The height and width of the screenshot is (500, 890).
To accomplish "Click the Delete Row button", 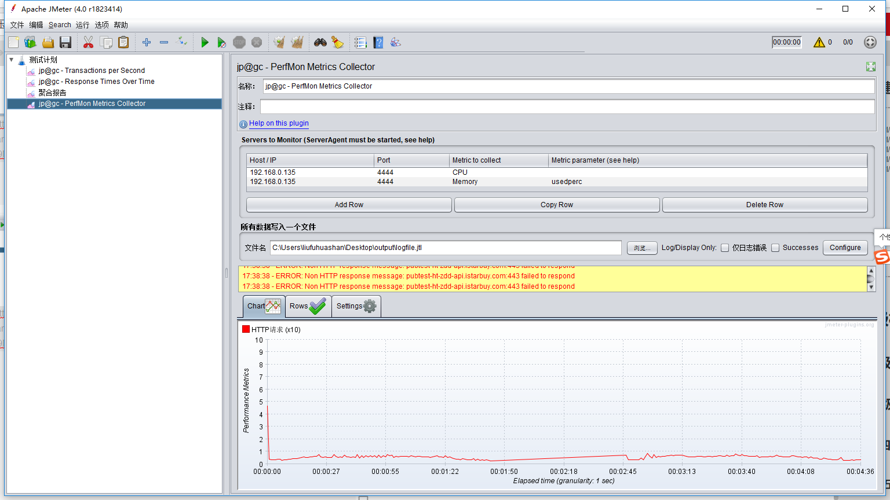I will click(x=765, y=205).
